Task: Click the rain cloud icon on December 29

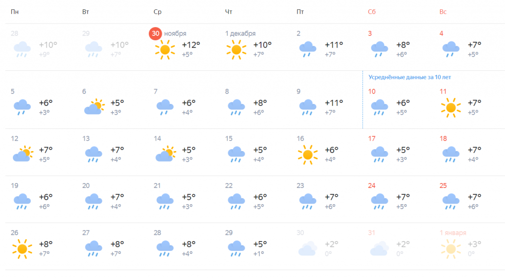Action: 236,248
